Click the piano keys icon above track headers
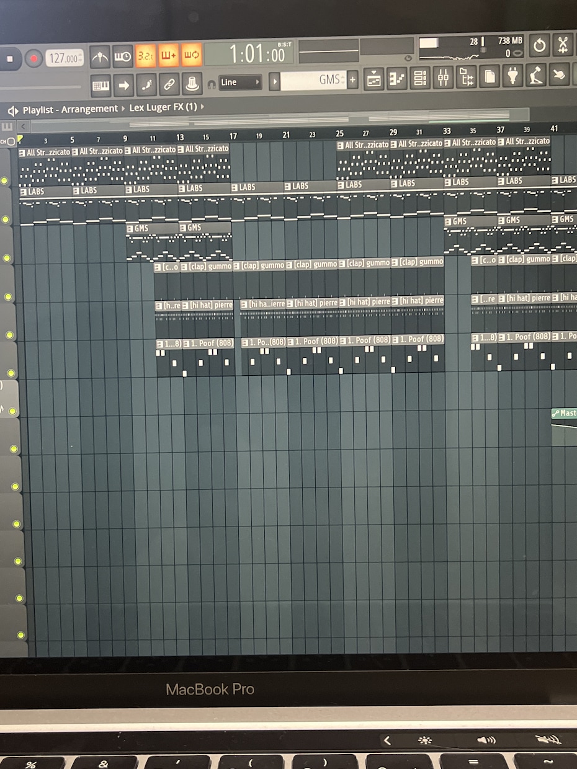 7,126
